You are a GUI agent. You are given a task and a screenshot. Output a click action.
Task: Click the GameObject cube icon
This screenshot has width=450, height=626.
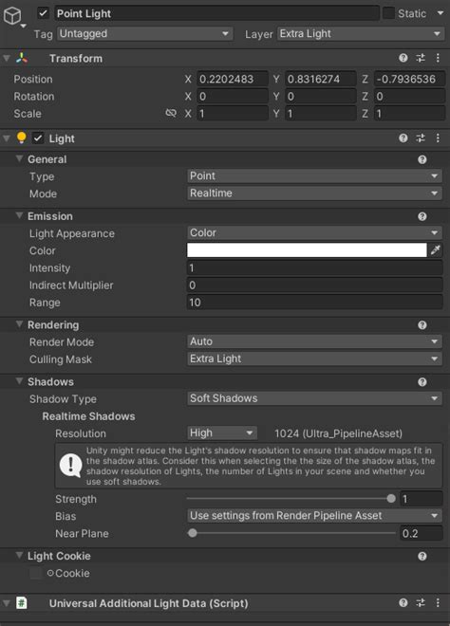tap(12, 16)
